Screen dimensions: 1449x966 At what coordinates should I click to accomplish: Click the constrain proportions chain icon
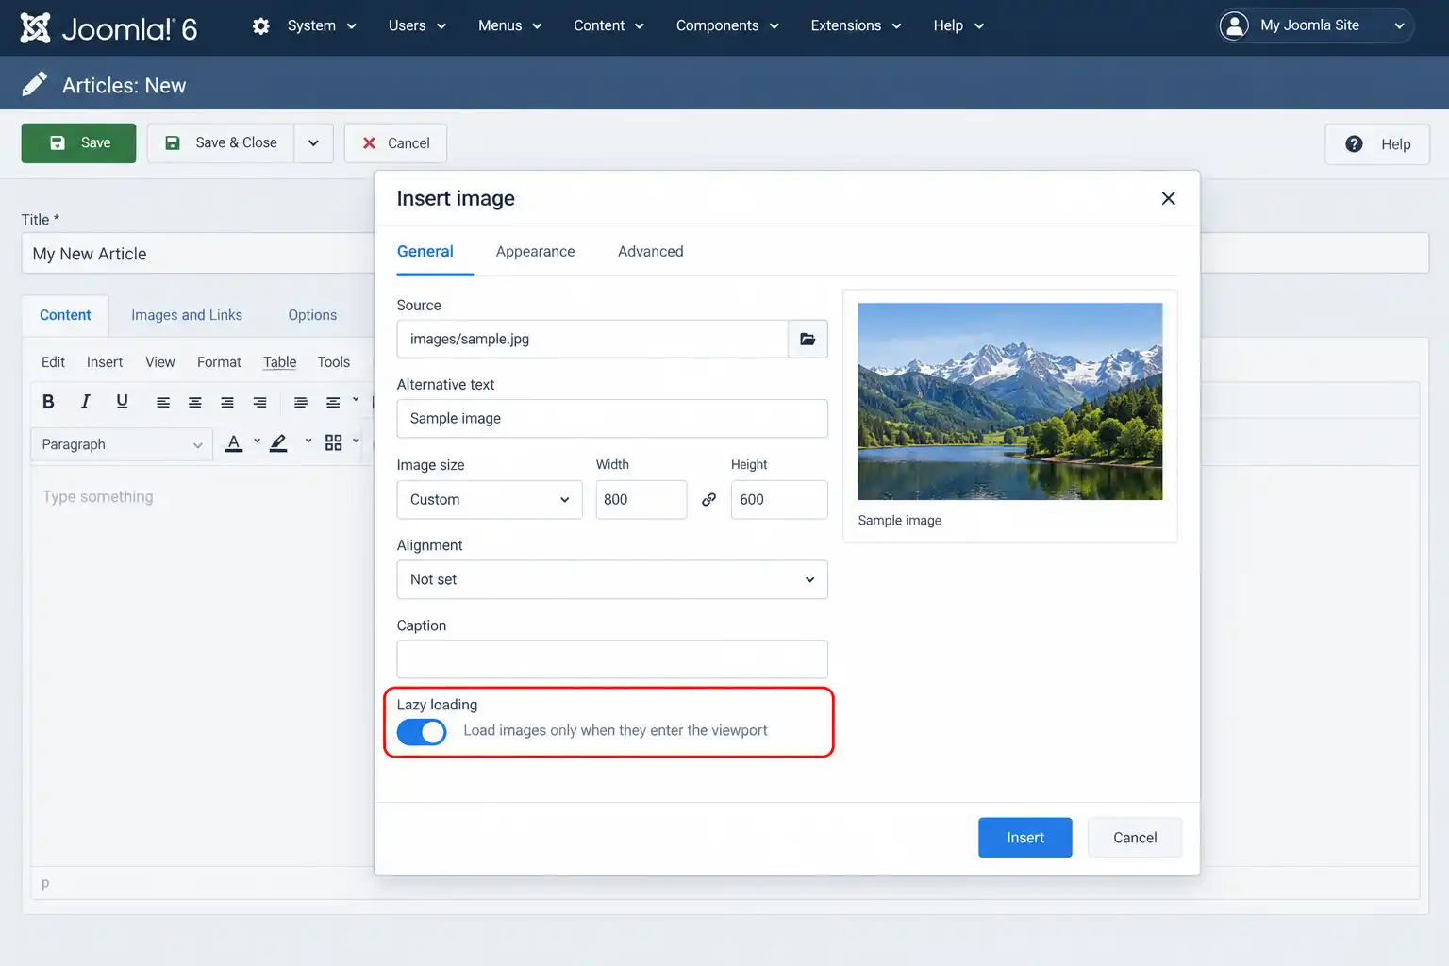pyautogui.click(x=708, y=499)
